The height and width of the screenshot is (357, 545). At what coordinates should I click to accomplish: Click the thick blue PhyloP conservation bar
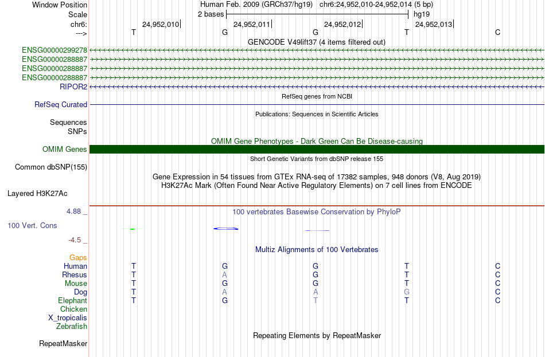(x=225, y=229)
